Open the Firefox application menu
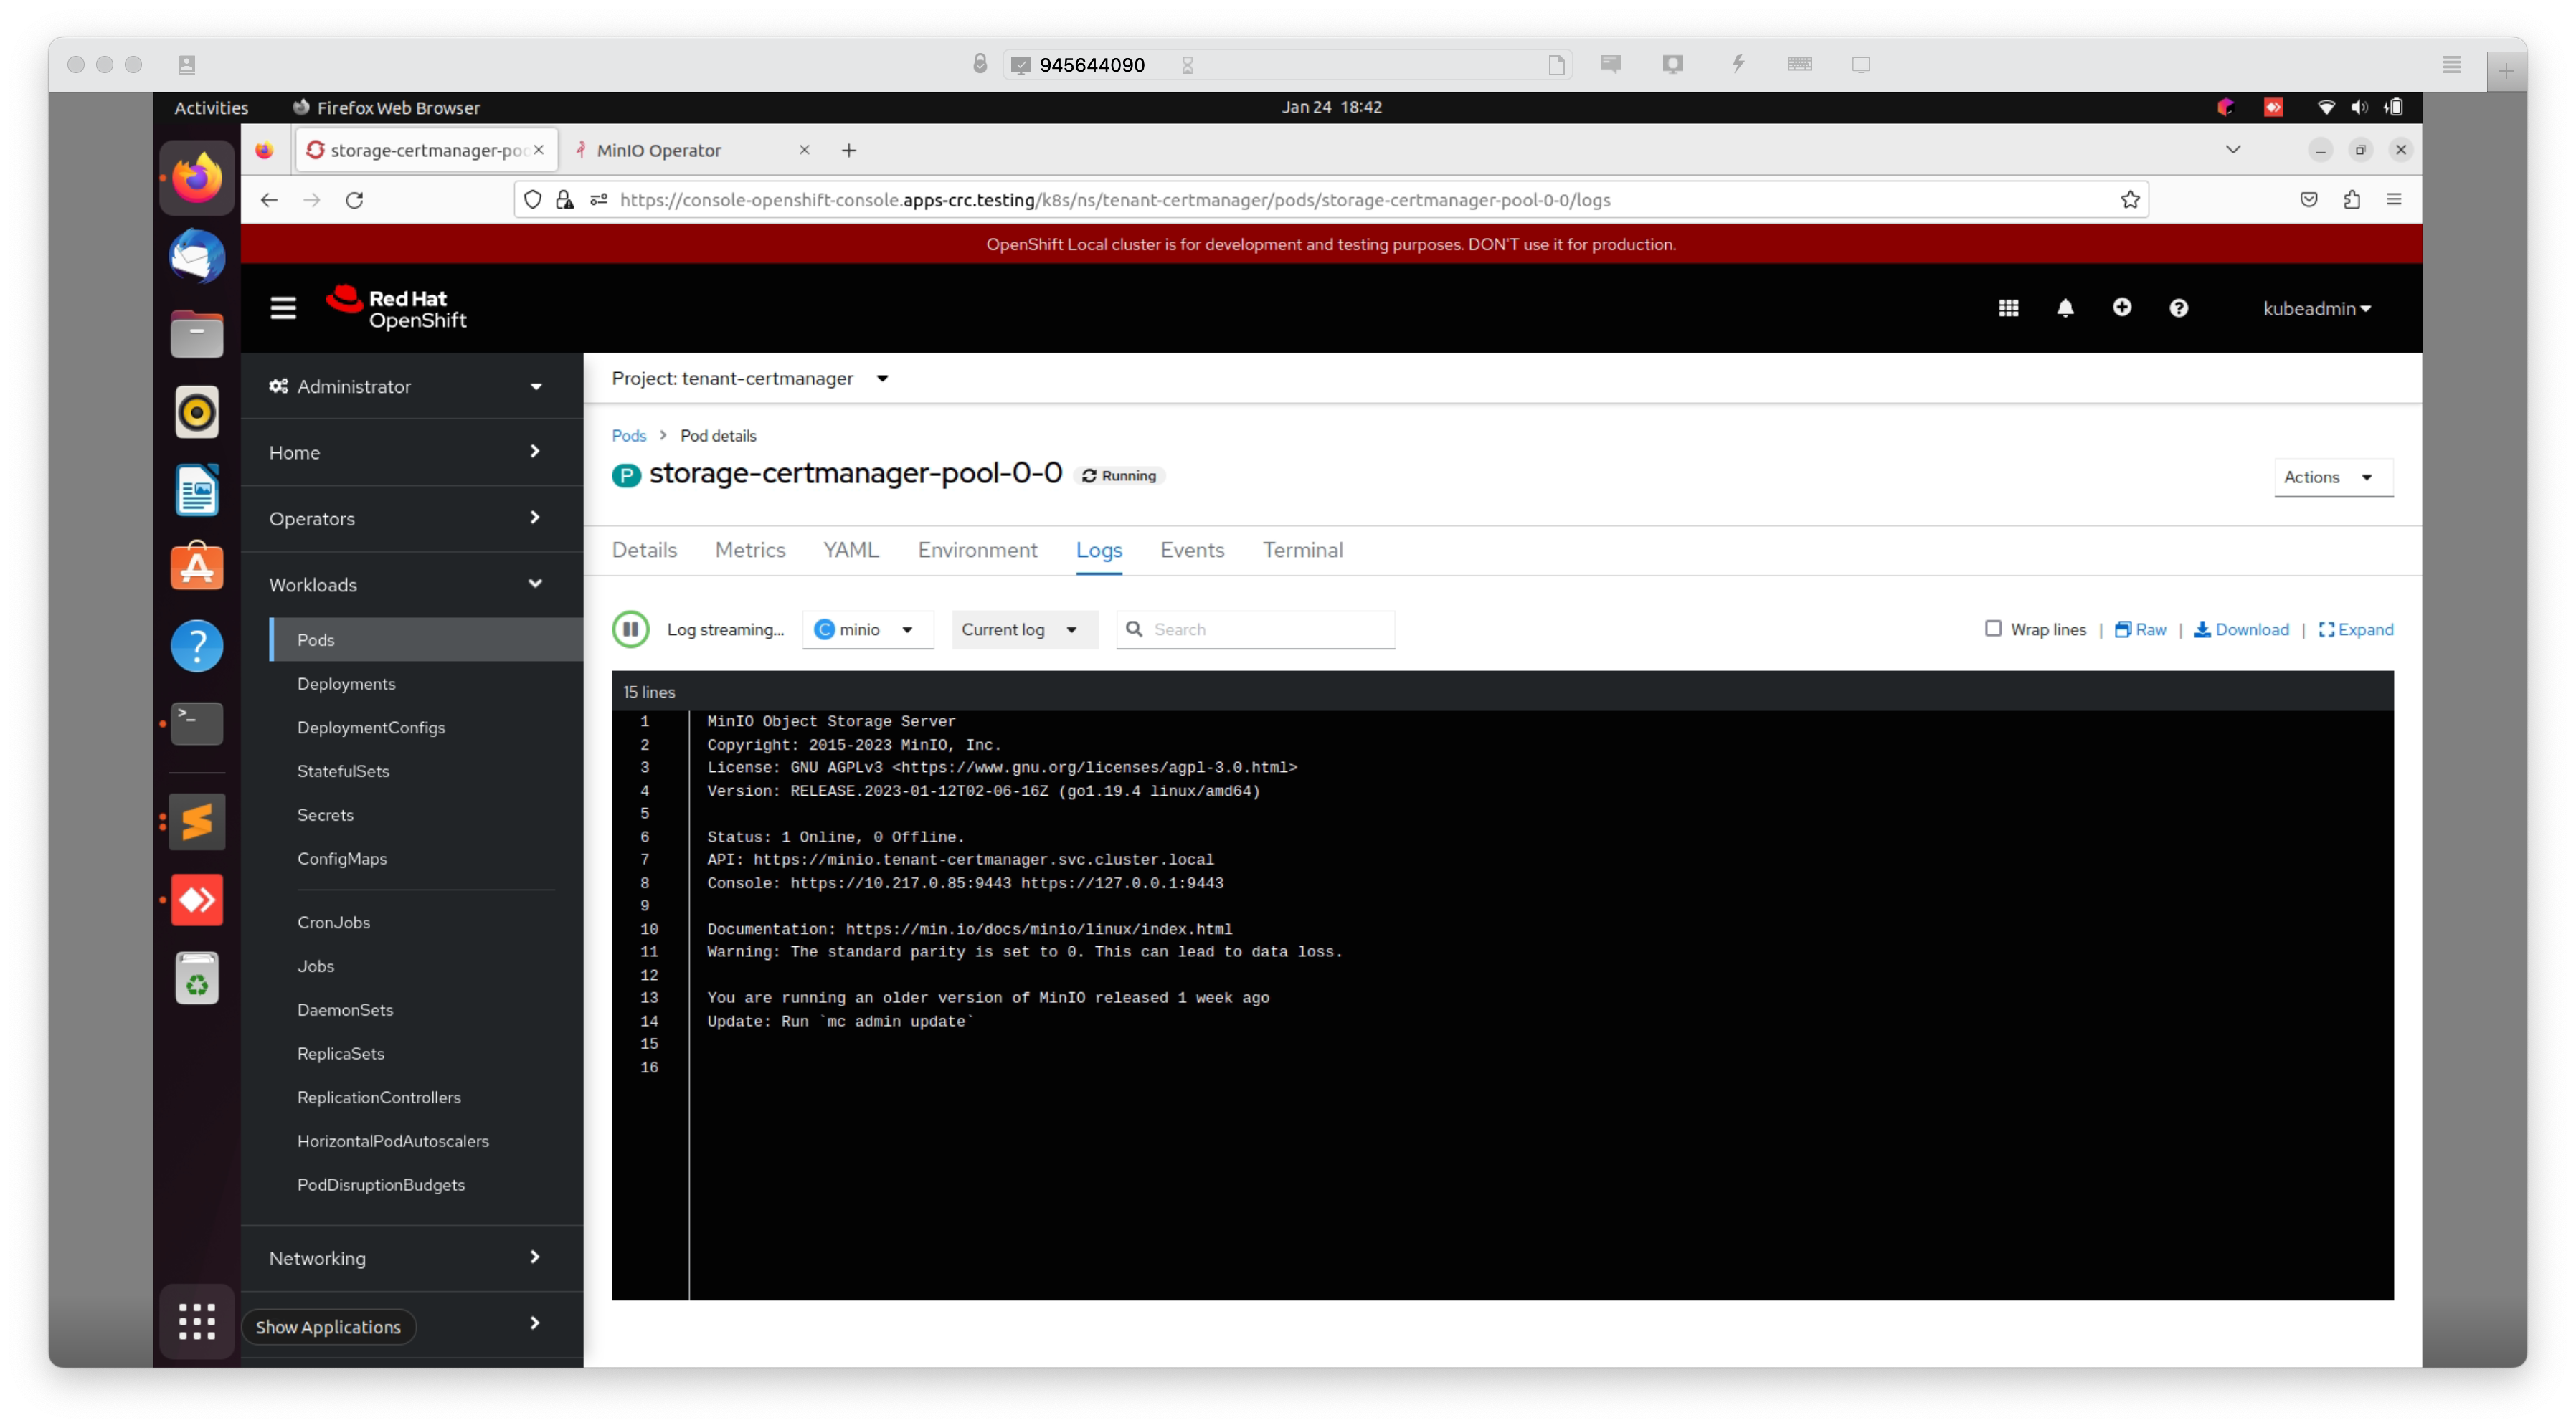2576x1428 pixels. pos(2394,200)
